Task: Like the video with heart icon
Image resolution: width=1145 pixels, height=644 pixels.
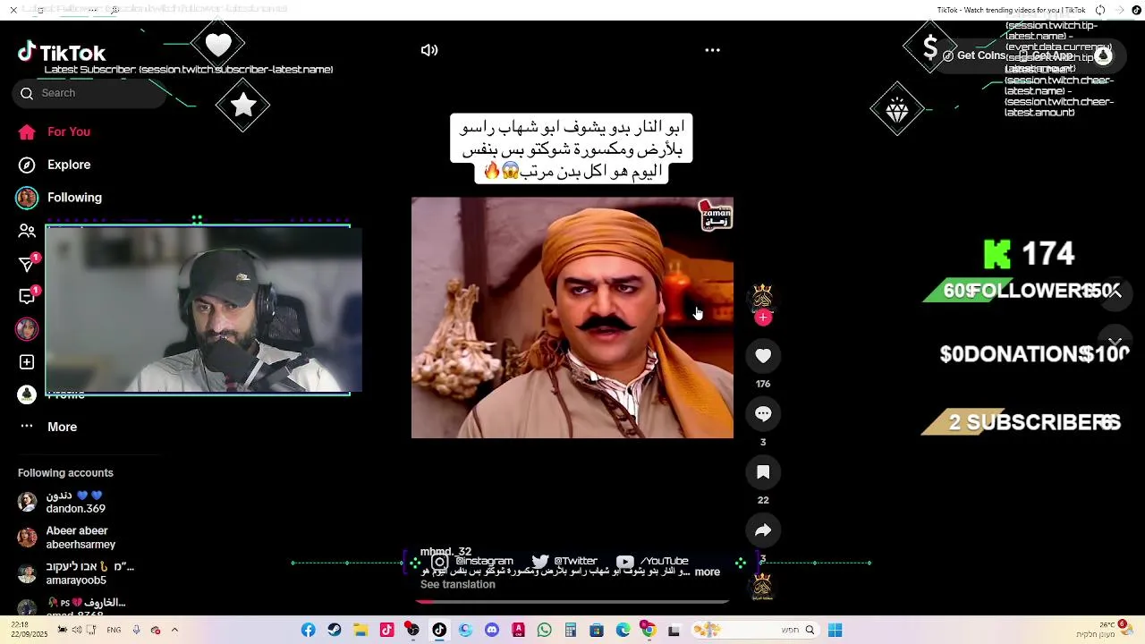Action: (763, 356)
